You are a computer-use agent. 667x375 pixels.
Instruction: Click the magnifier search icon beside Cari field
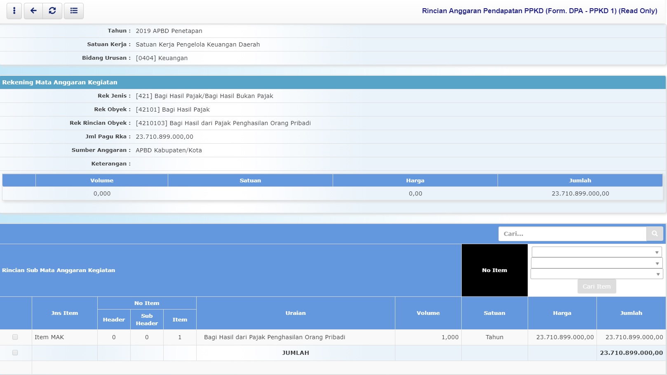(x=655, y=234)
